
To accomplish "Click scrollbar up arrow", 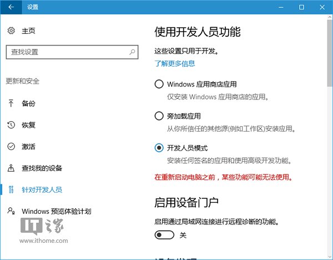I will point(330,17).
